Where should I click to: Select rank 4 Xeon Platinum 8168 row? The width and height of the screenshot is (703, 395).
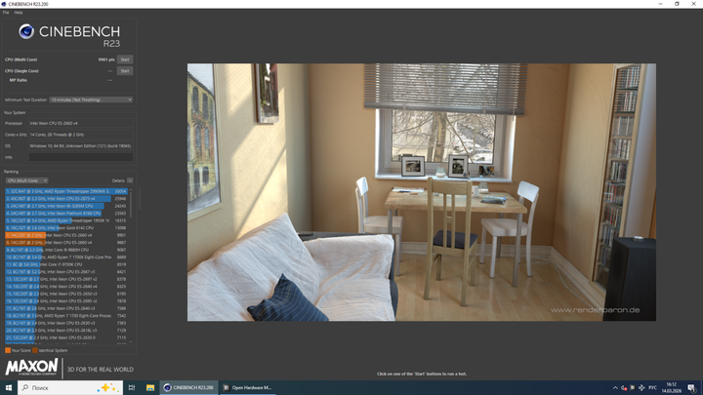click(x=66, y=214)
